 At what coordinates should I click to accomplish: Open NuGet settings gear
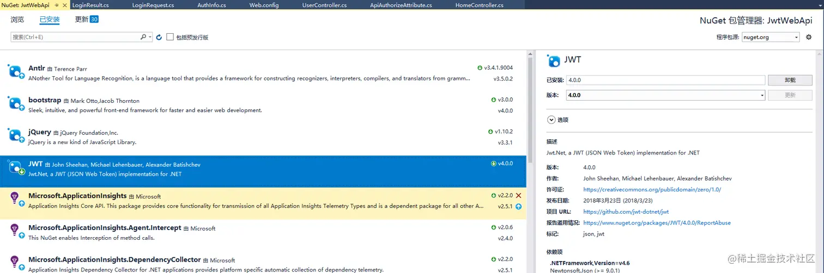coord(809,37)
